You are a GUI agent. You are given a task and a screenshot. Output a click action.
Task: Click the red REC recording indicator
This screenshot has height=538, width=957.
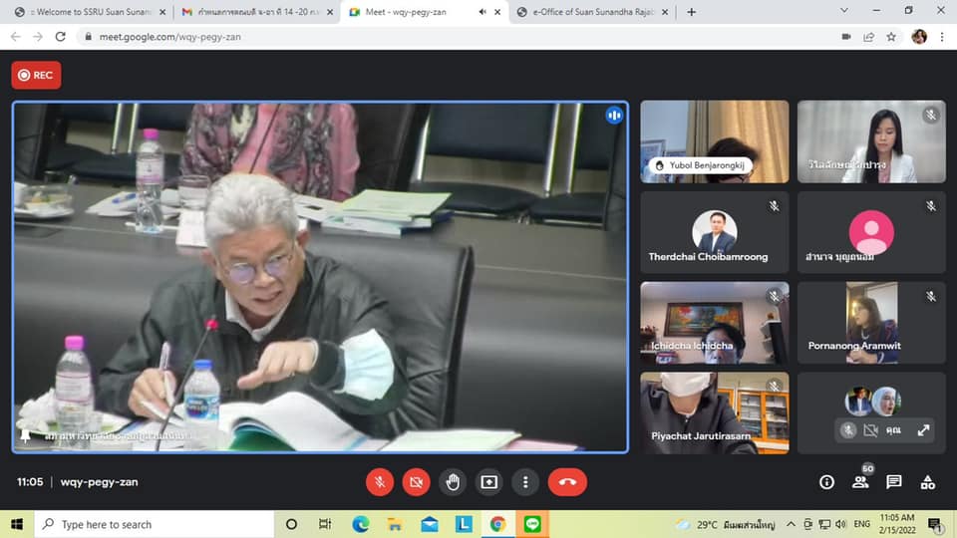(36, 75)
